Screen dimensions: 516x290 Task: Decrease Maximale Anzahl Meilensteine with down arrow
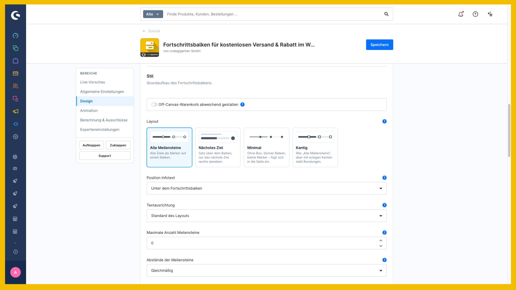[381, 246]
